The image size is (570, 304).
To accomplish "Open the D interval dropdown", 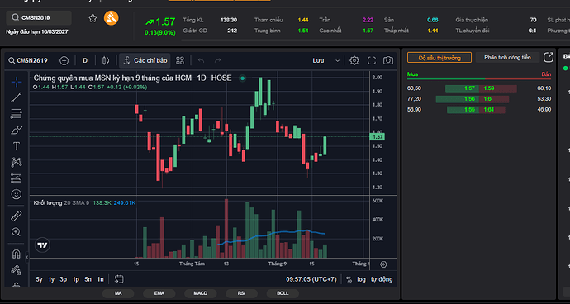I will coord(85,61).
